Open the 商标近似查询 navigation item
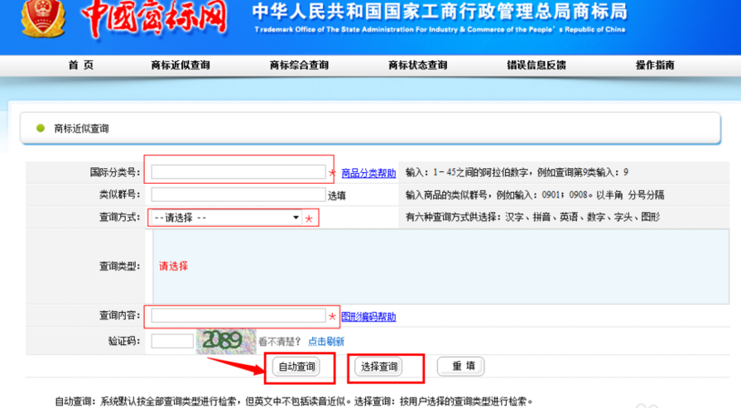This screenshot has width=741, height=408. pyautogui.click(x=180, y=65)
